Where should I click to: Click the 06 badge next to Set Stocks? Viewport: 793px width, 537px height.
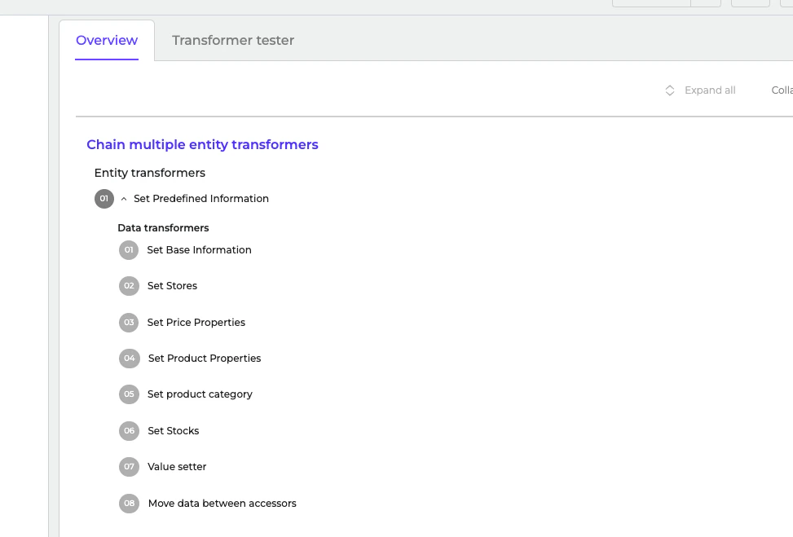pos(129,431)
